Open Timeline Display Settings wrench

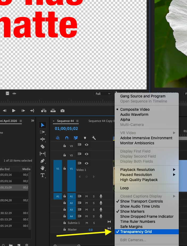[94, 138]
